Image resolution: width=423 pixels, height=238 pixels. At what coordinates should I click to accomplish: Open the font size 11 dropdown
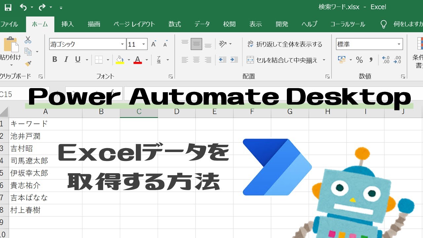click(x=144, y=44)
